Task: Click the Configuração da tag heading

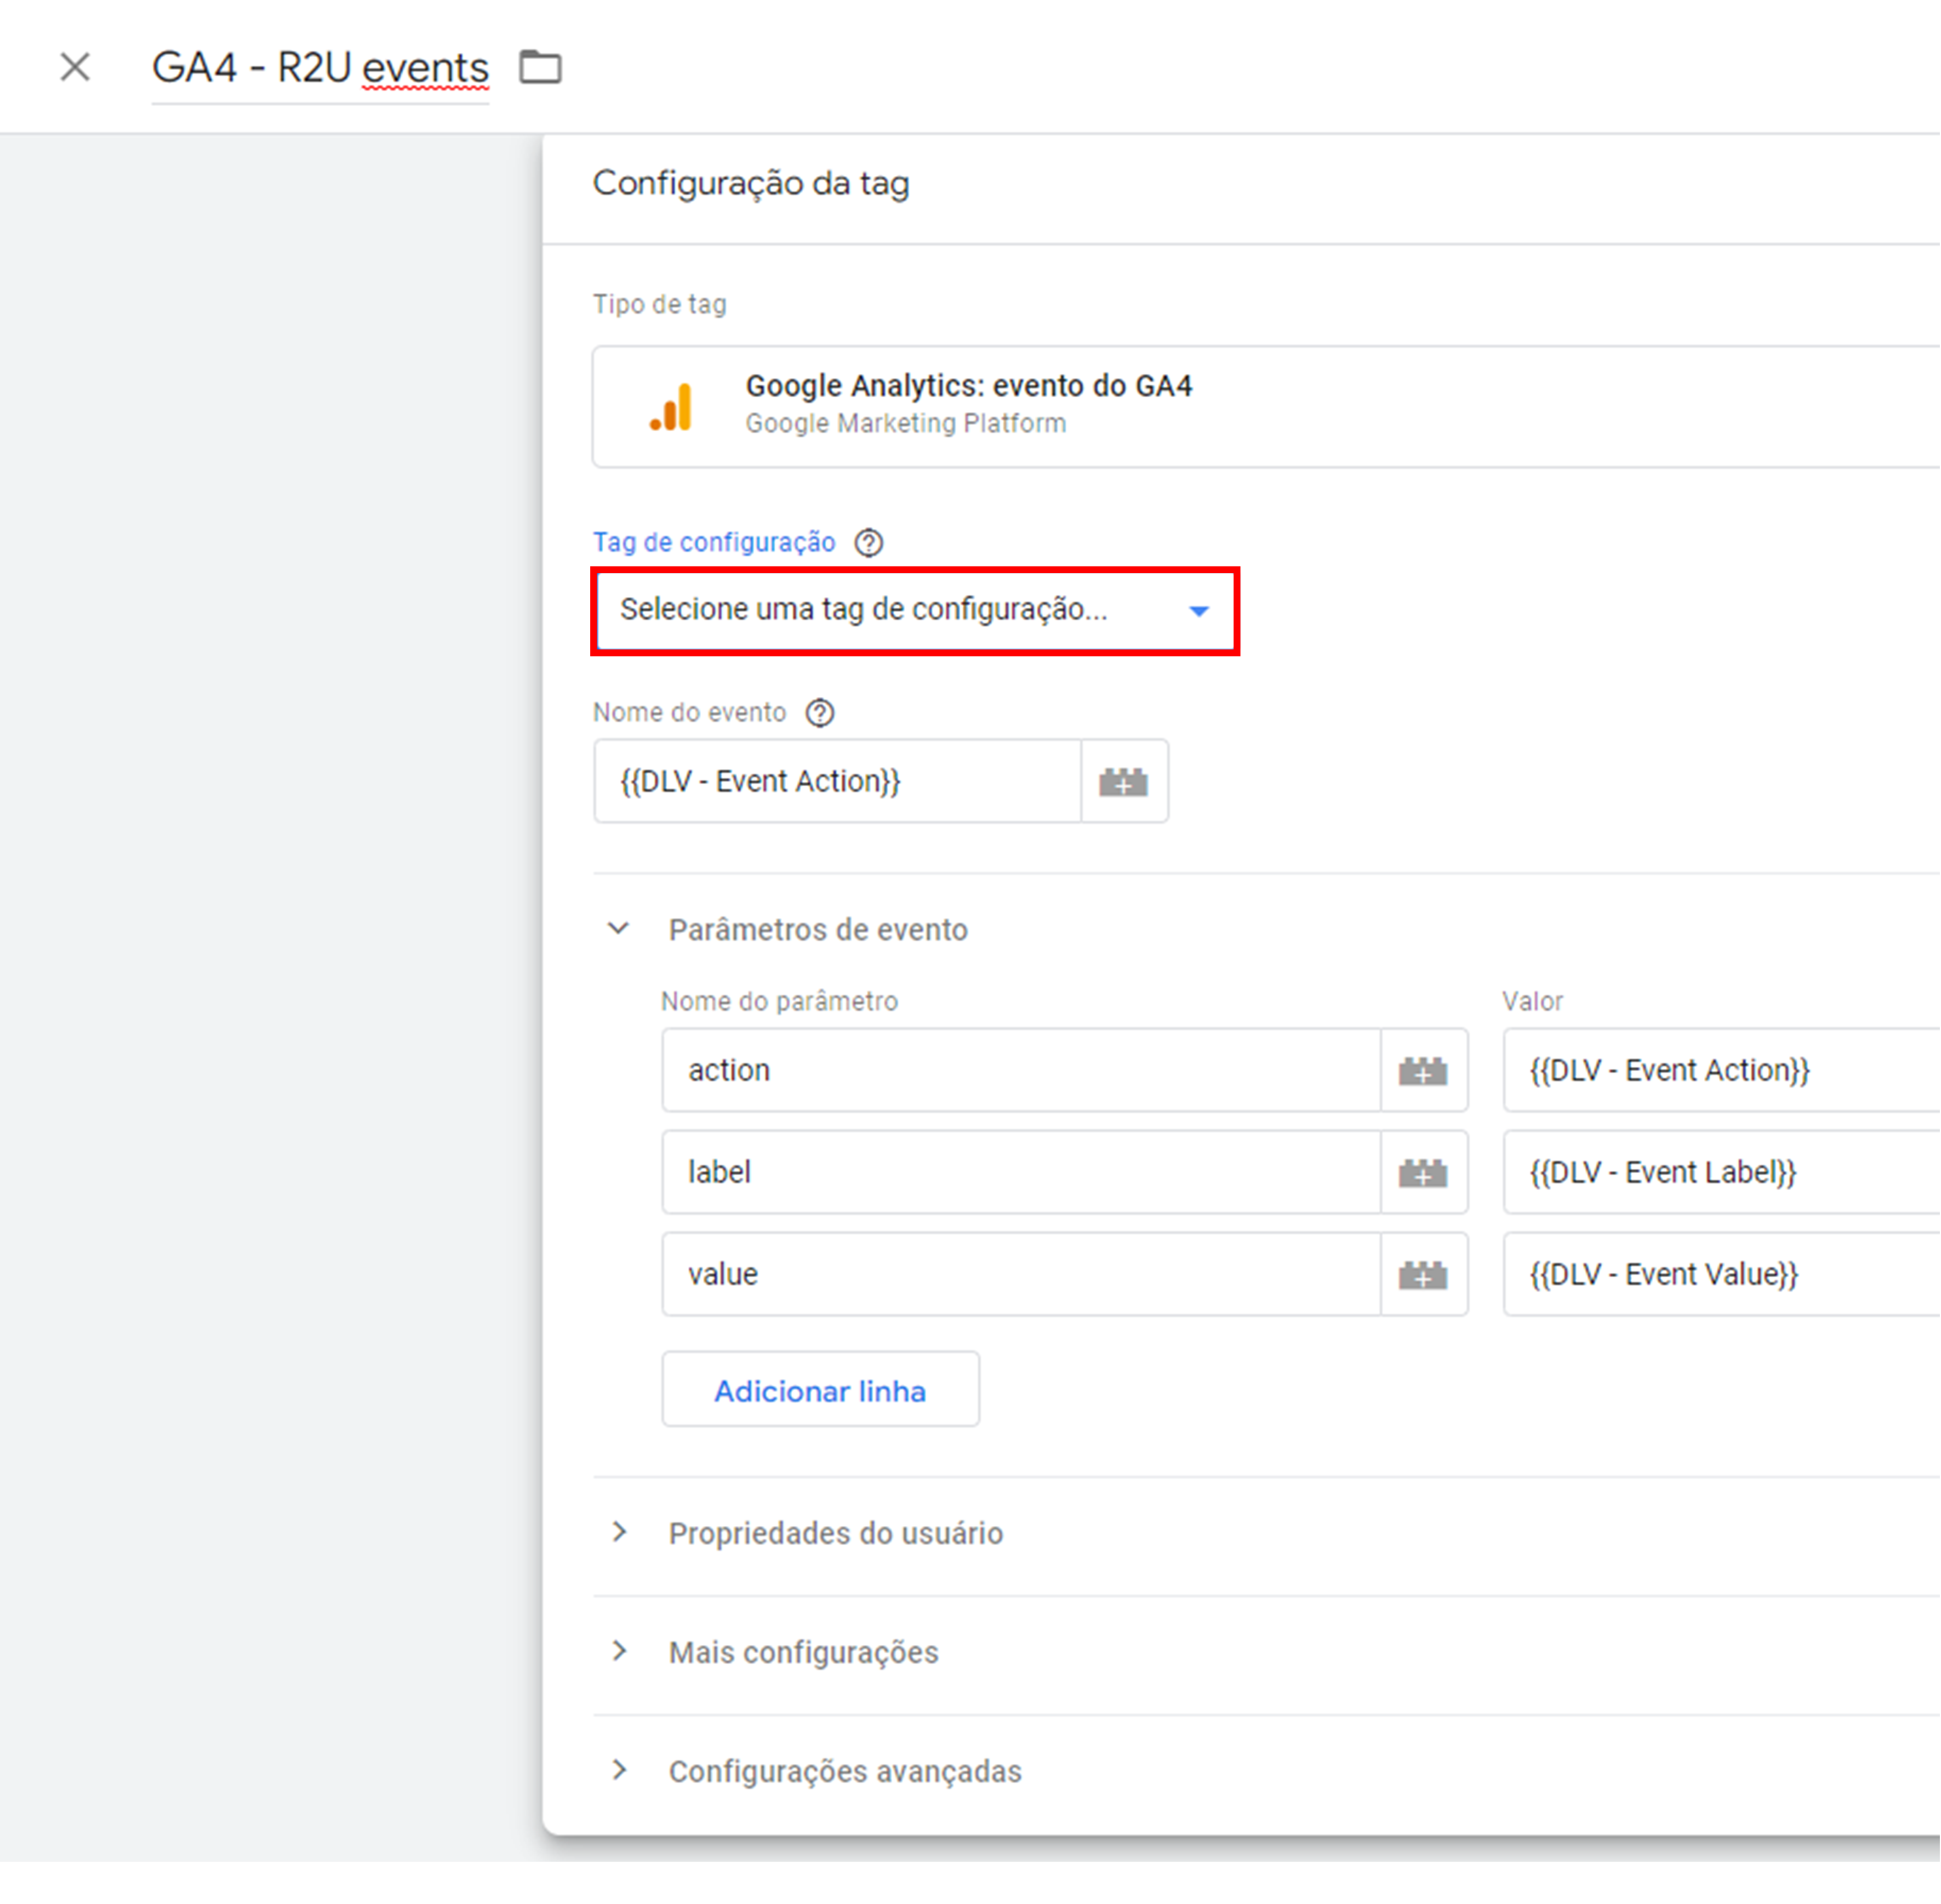Action: [751, 183]
